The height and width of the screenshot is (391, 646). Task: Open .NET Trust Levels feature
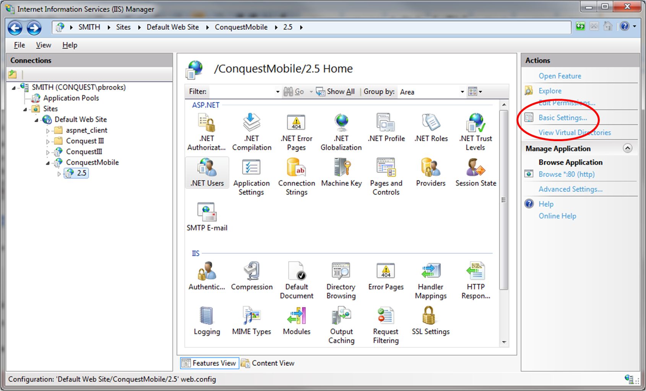coord(476,132)
